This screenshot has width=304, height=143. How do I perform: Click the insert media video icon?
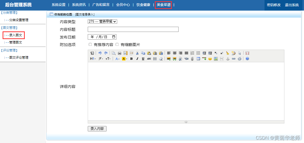click(x=186, y=59)
